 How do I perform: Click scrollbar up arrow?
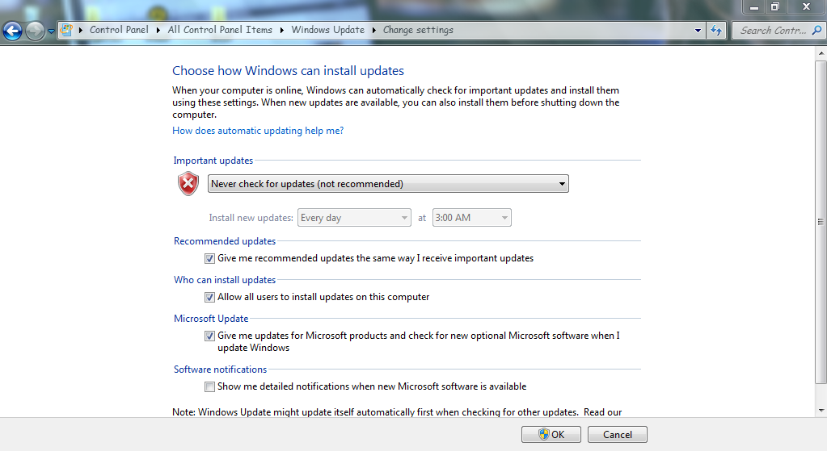click(x=821, y=53)
